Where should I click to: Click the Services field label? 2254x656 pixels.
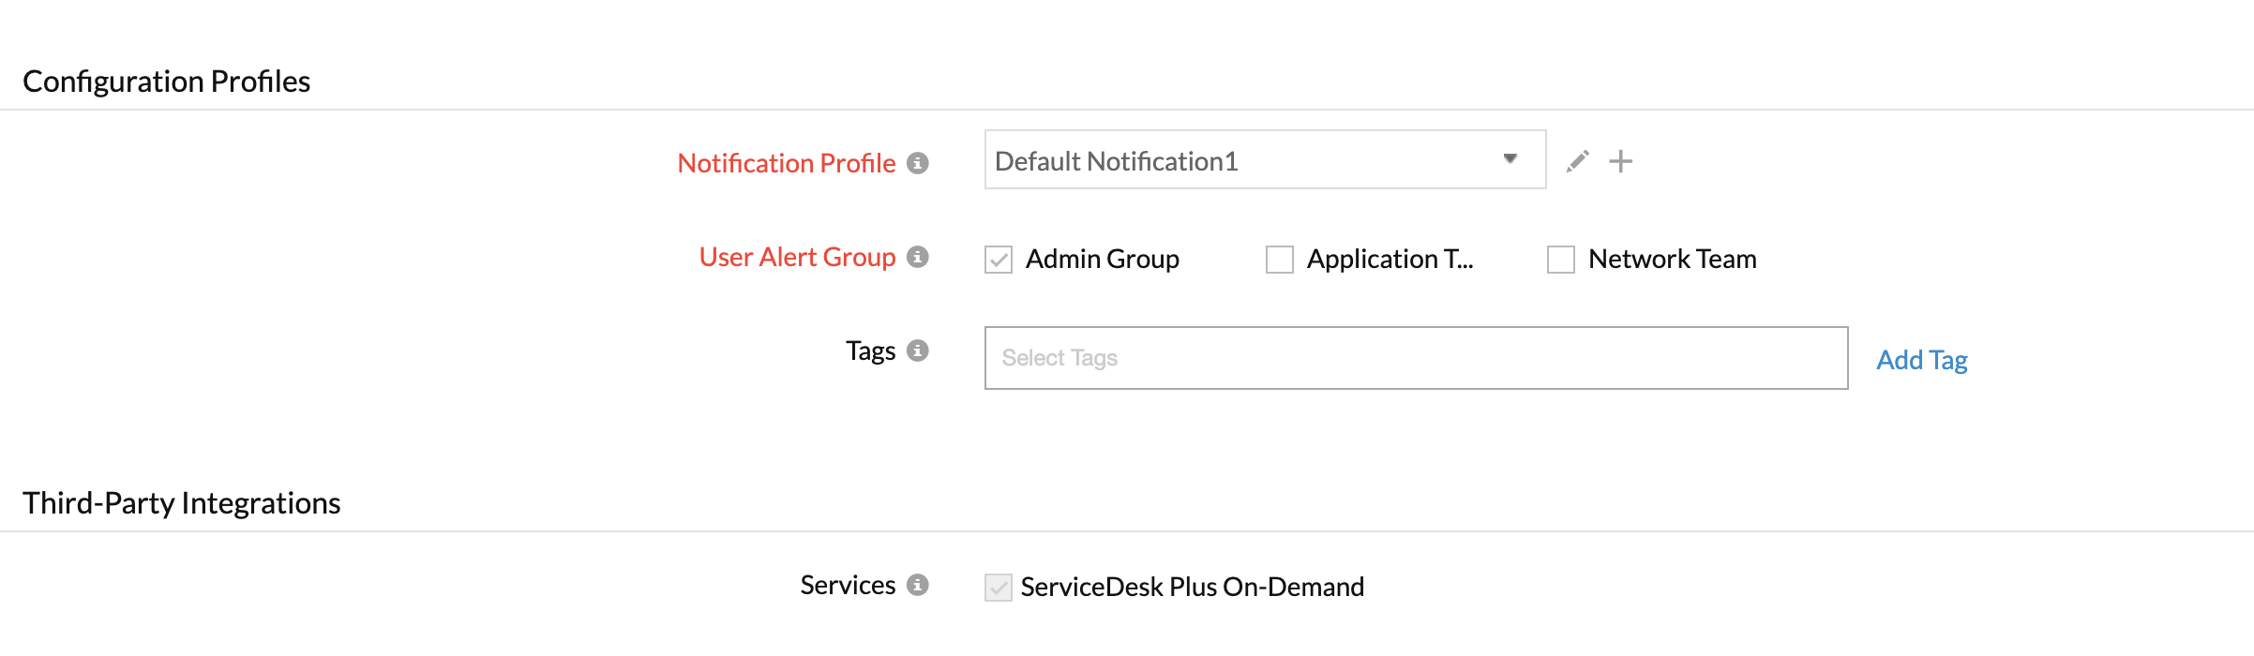pyautogui.click(x=848, y=585)
